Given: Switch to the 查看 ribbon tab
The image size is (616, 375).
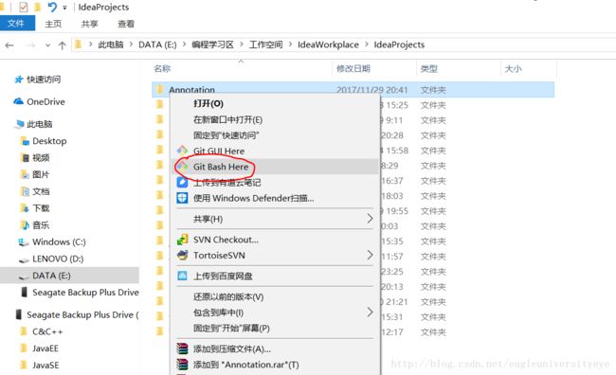Looking at the screenshot, I should coord(126,24).
